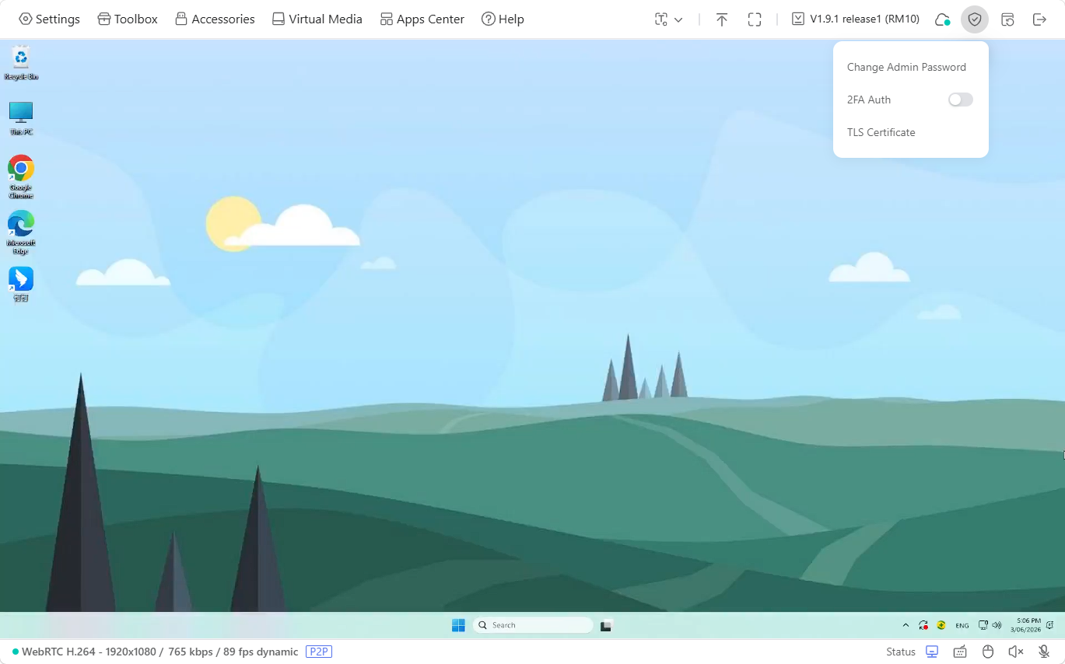
Task: Select the This PC desktop icon
Action: coord(21,118)
